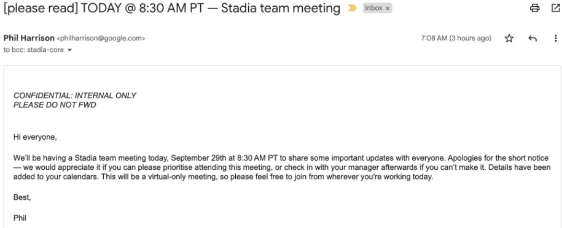Viewport: 562px width, 228px height.
Task: Click the 'PLEASE DO NOT FWD' line
Action: (x=55, y=105)
